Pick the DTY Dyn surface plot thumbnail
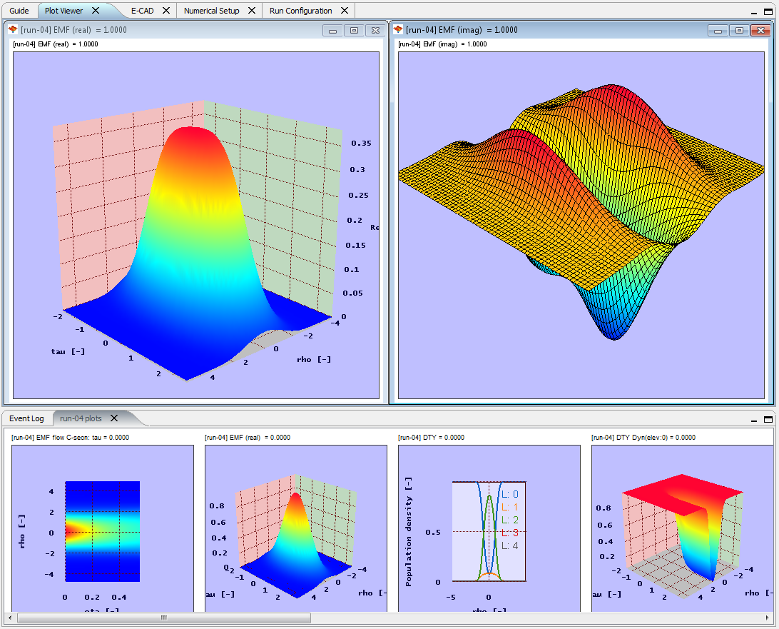779x629 pixels. click(682, 528)
